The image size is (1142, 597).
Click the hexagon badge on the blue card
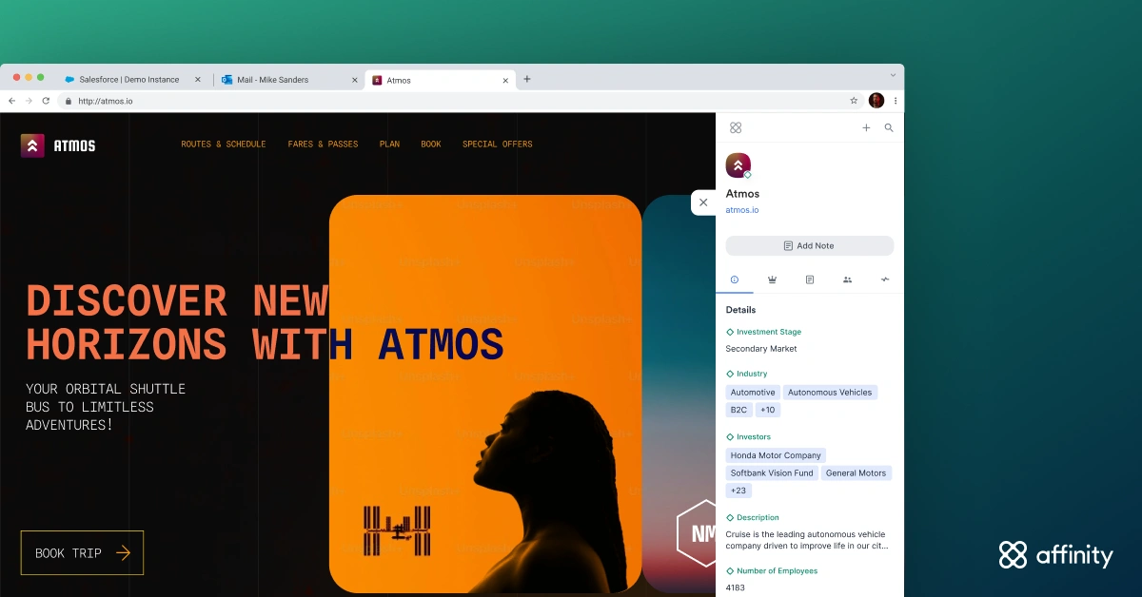tap(698, 532)
